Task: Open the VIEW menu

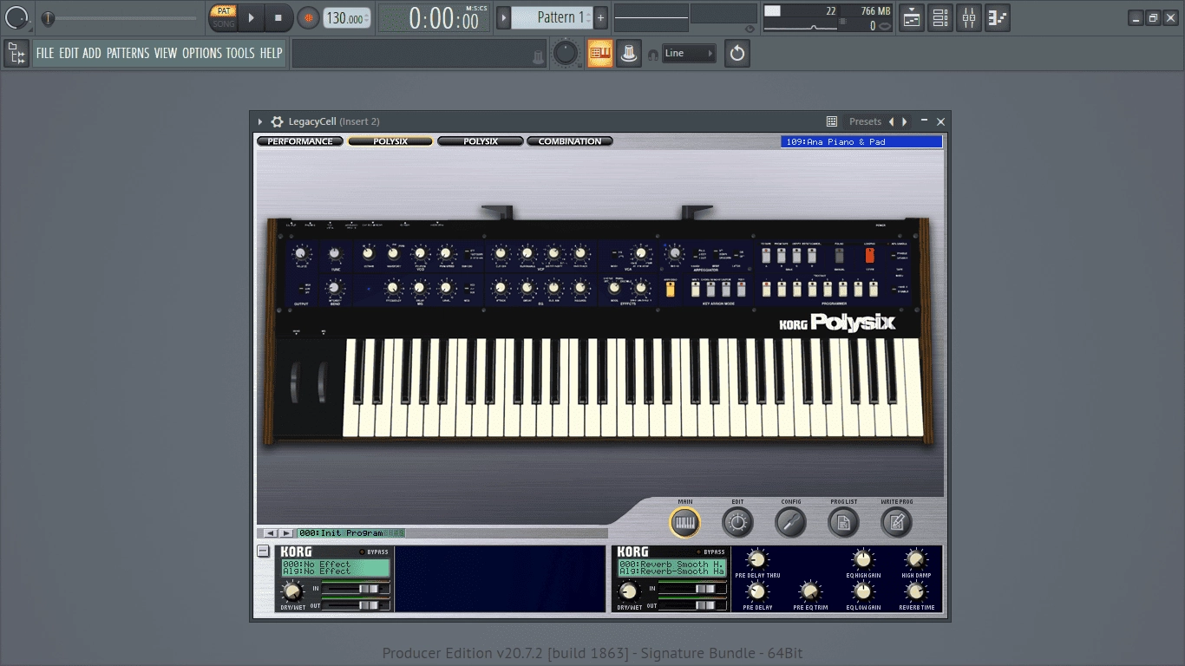Action: (x=166, y=53)
